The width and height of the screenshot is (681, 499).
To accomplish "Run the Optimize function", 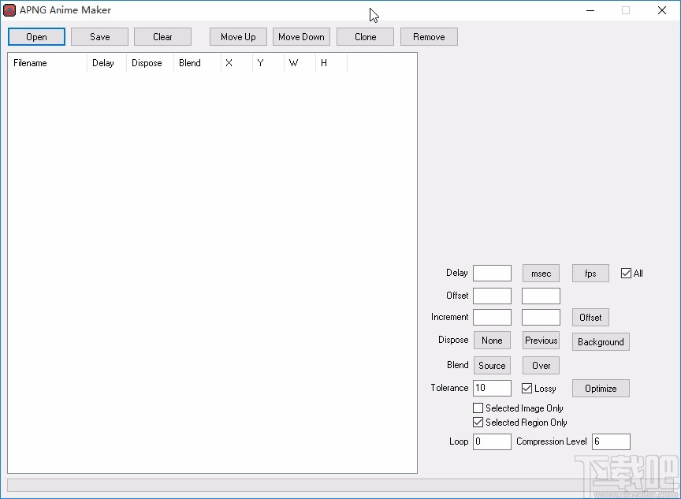I will point(601,388).
